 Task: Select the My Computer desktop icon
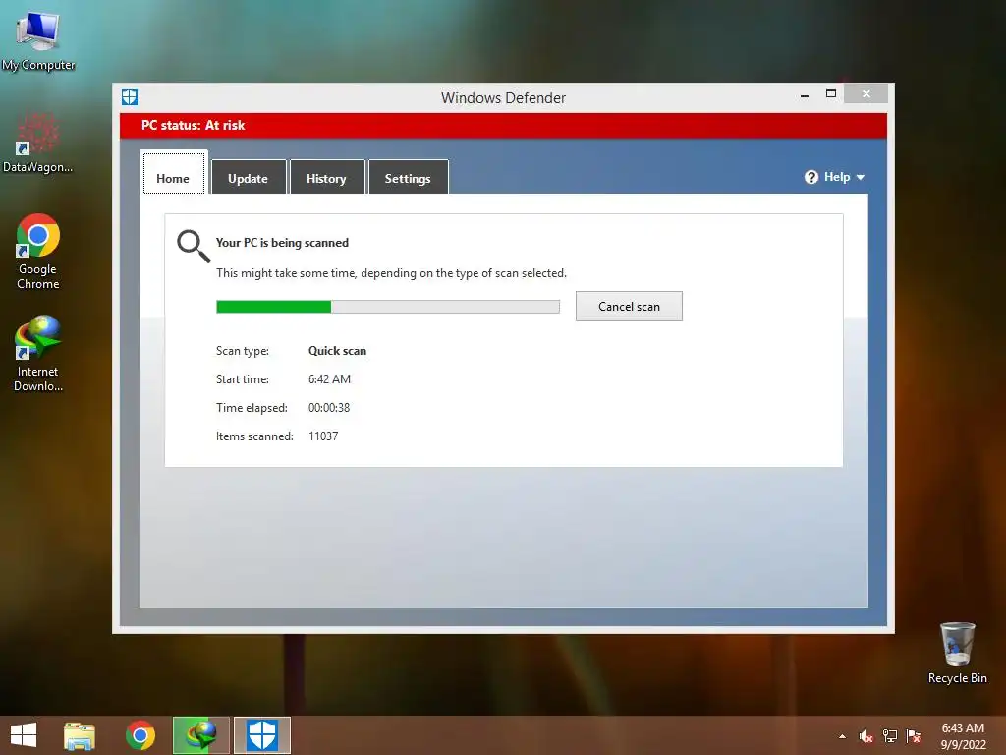click(38, 39)
